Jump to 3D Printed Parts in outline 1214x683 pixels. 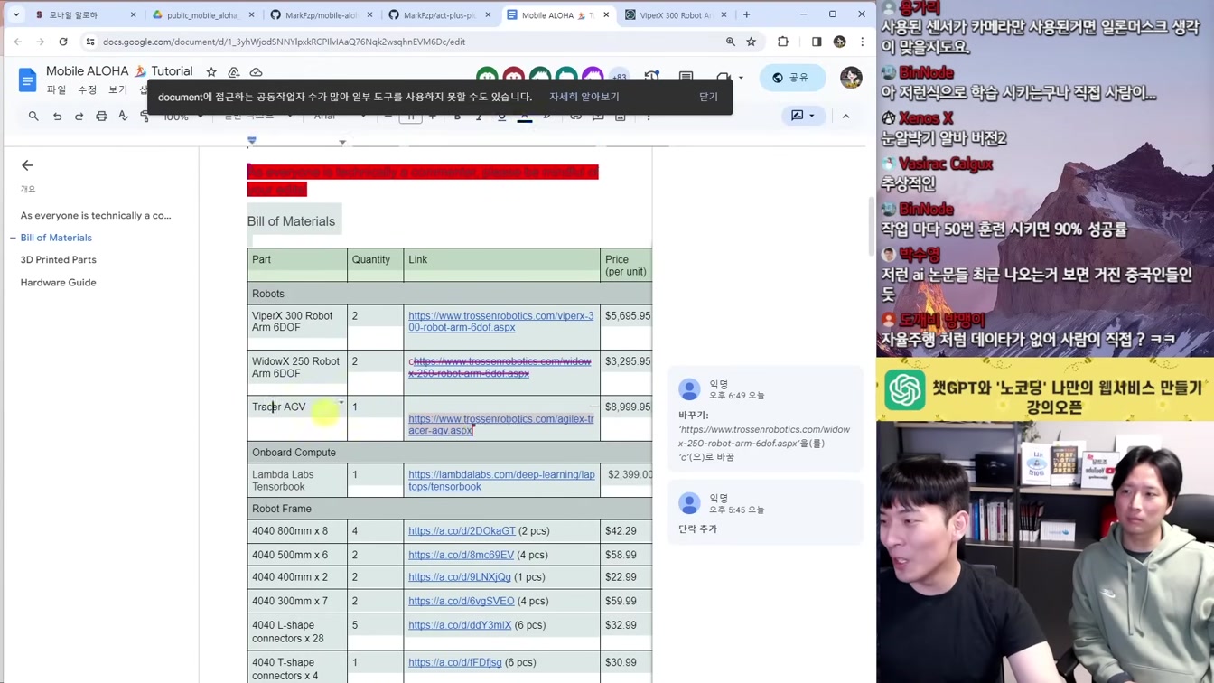tap(58, 260)
